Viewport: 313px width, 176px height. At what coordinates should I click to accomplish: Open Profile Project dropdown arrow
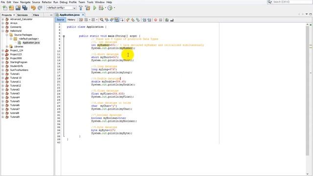click(x=114, y=8)
